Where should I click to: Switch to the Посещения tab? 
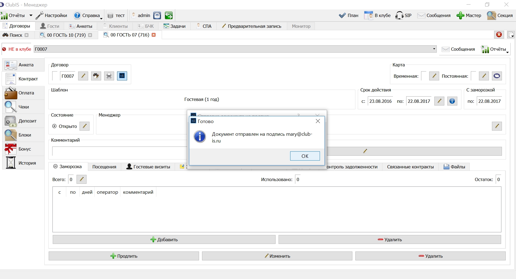coord(104,167)
